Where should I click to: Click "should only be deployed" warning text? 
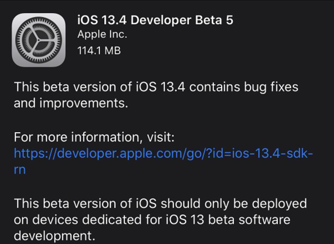click(234, 204)
